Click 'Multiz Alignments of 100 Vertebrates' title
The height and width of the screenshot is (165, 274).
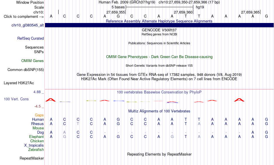pos(159,111)
